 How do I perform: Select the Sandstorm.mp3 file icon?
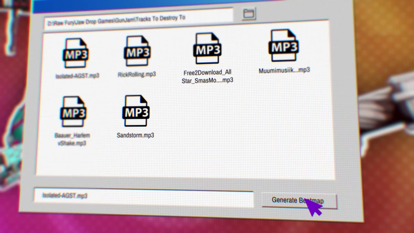coord(136,111)
